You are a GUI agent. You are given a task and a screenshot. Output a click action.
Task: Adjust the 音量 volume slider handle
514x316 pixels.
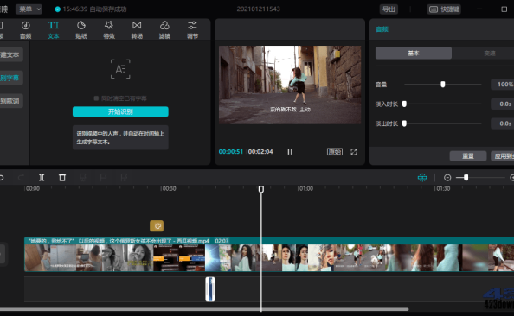point(443,85)
